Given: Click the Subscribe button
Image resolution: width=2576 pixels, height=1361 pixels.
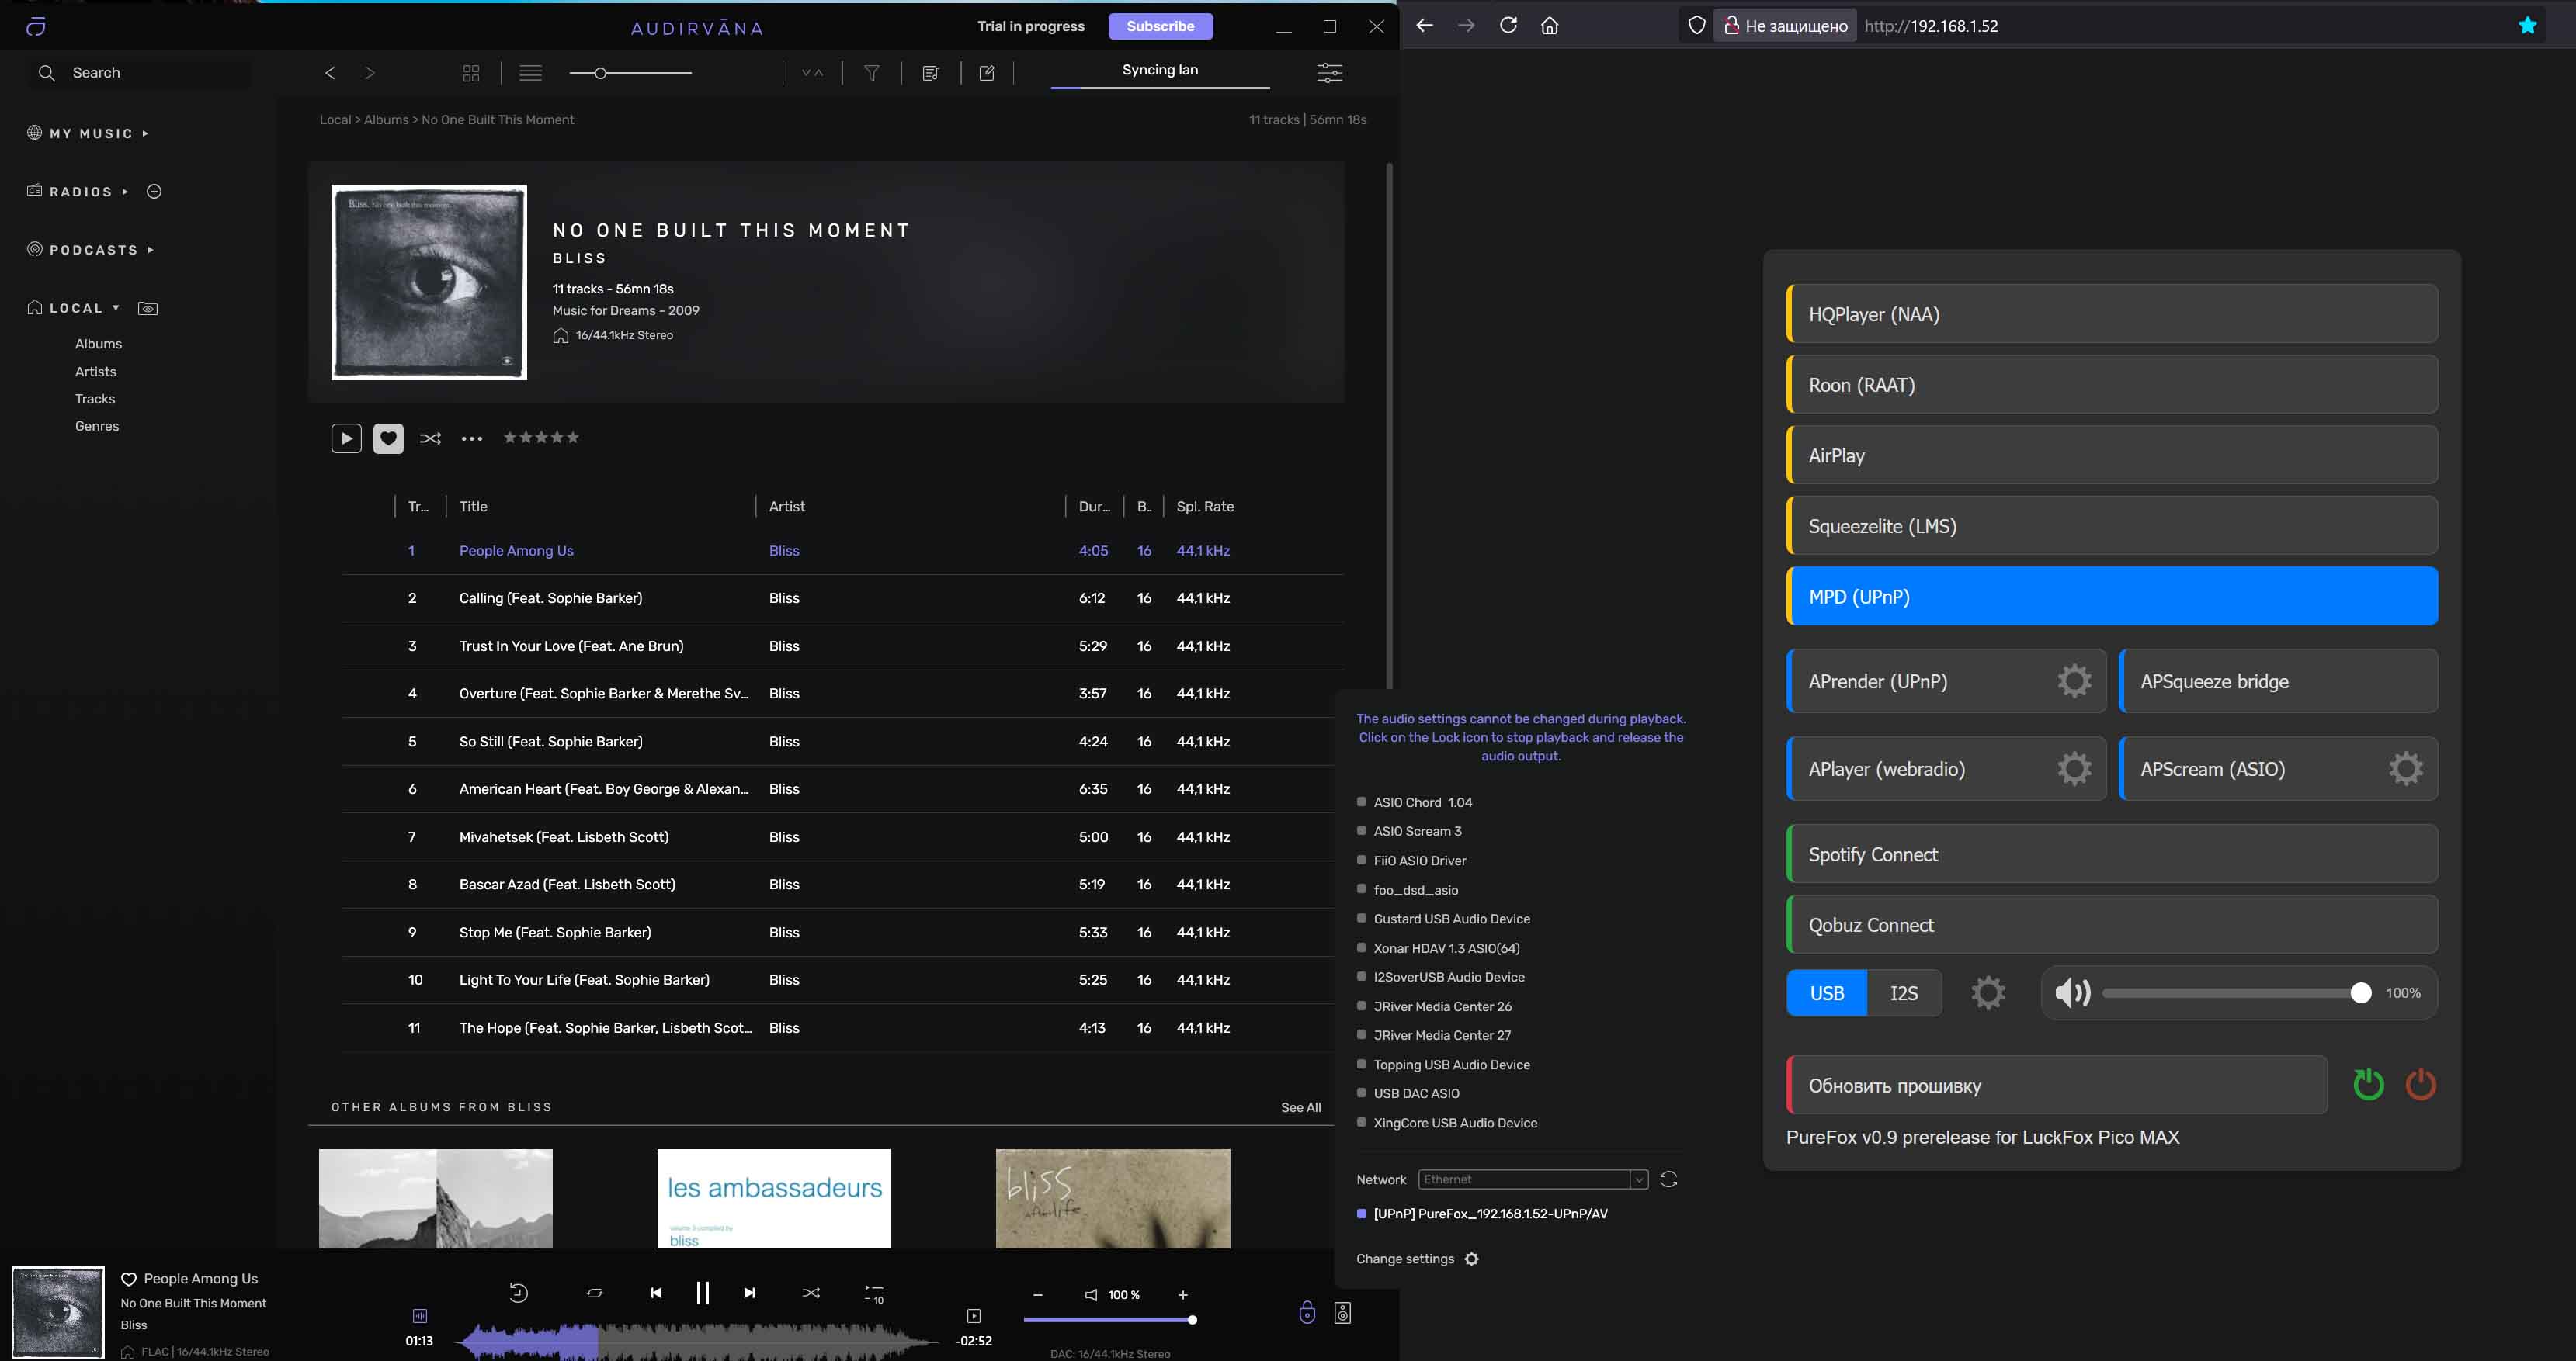Looking at the screenshot, I should 1159,26.
